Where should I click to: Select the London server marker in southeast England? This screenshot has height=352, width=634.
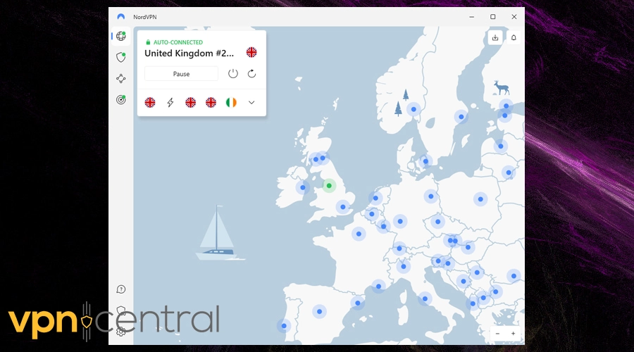click(343, 207)
